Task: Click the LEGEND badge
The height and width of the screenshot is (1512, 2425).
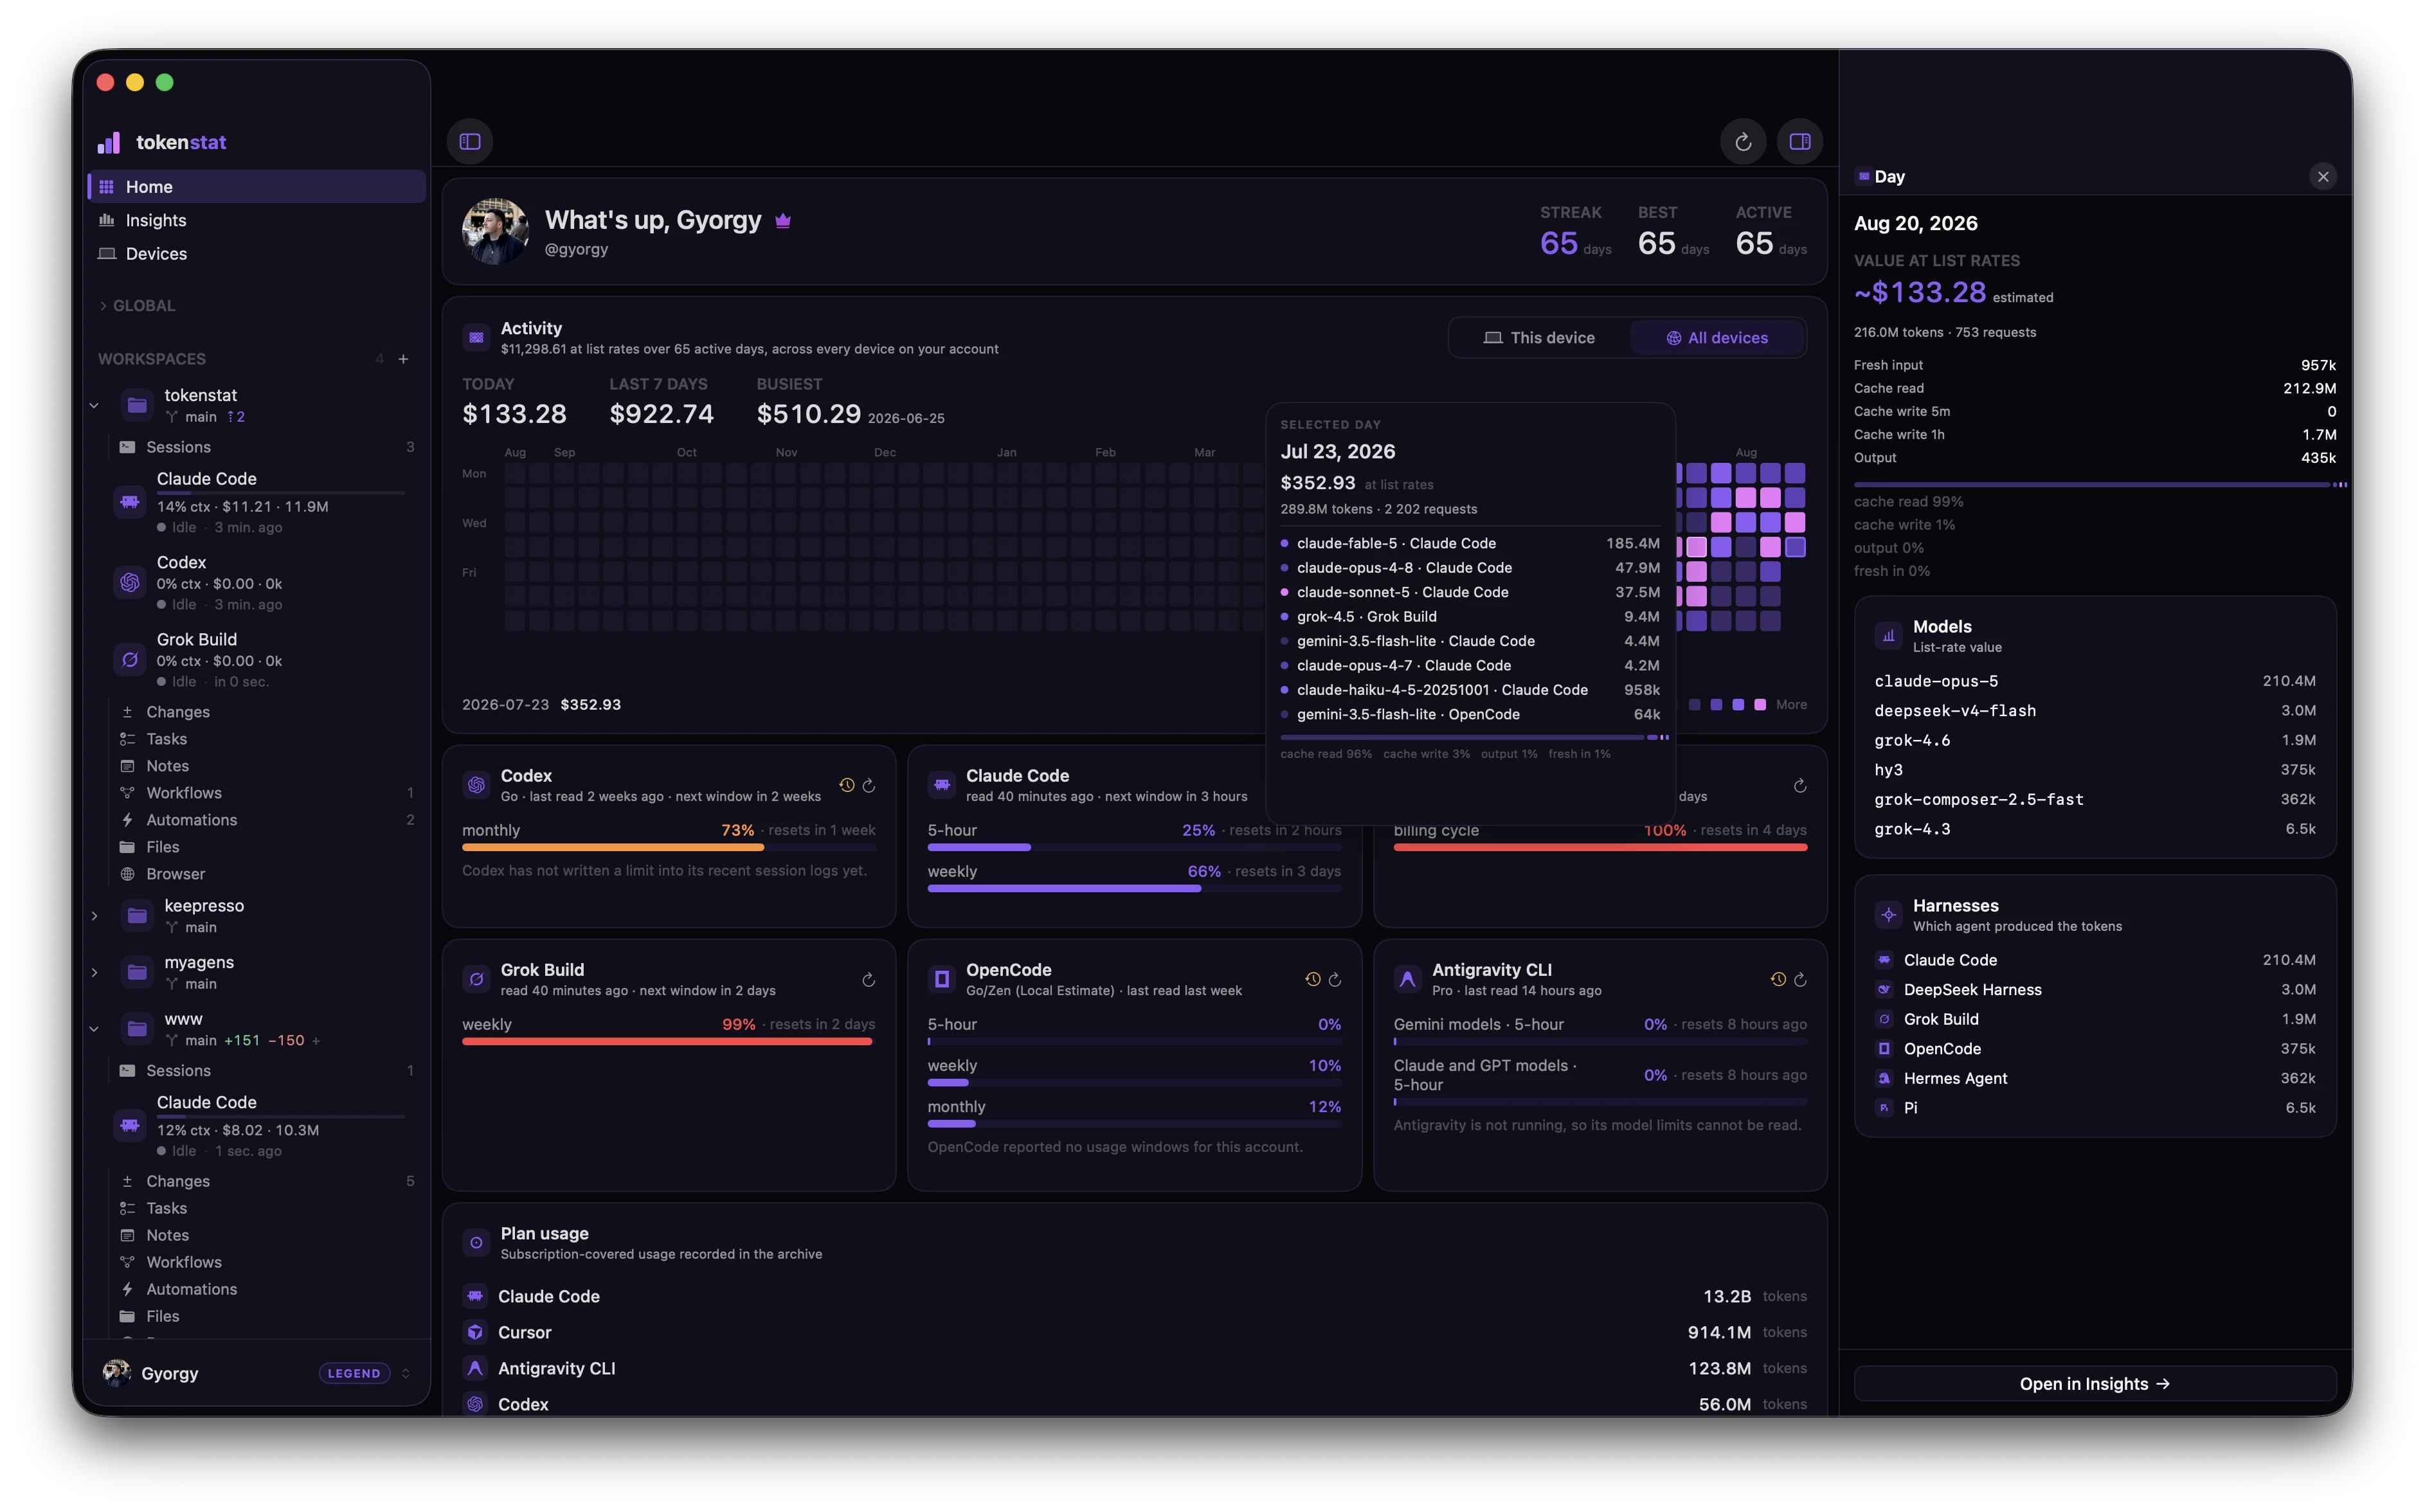Action: [x=354, y=1374]
